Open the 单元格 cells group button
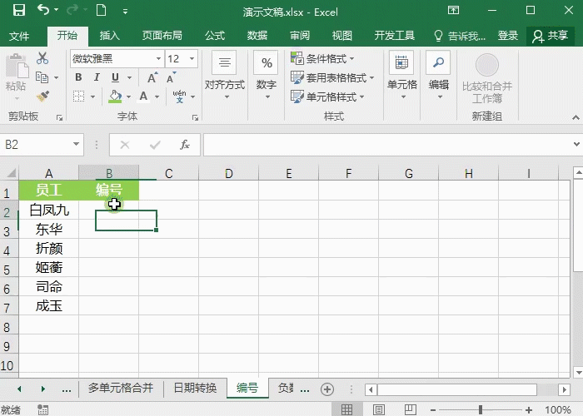 click(x=402, y=76)
